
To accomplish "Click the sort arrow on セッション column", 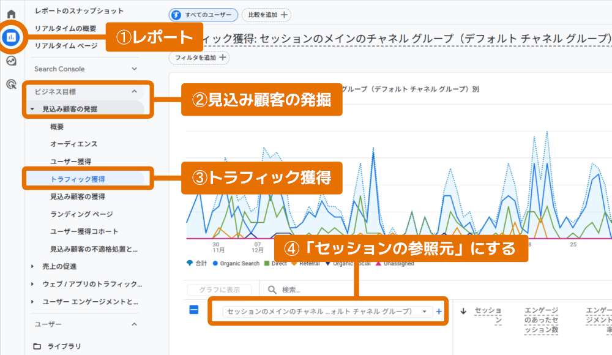I will click(463, 311).
